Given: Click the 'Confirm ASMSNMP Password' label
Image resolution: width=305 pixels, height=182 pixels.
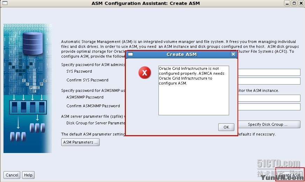Looking at the screenshot, I should click(x=93, y=106).
